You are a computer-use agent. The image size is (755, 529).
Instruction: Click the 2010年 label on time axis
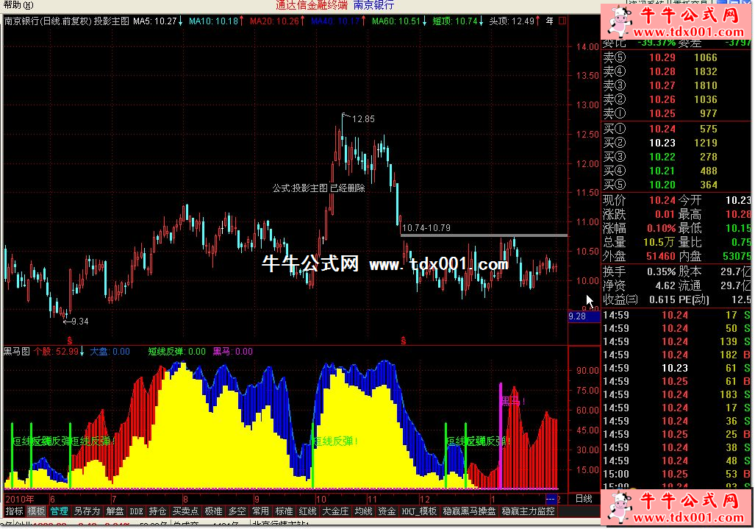pos(20,499)
